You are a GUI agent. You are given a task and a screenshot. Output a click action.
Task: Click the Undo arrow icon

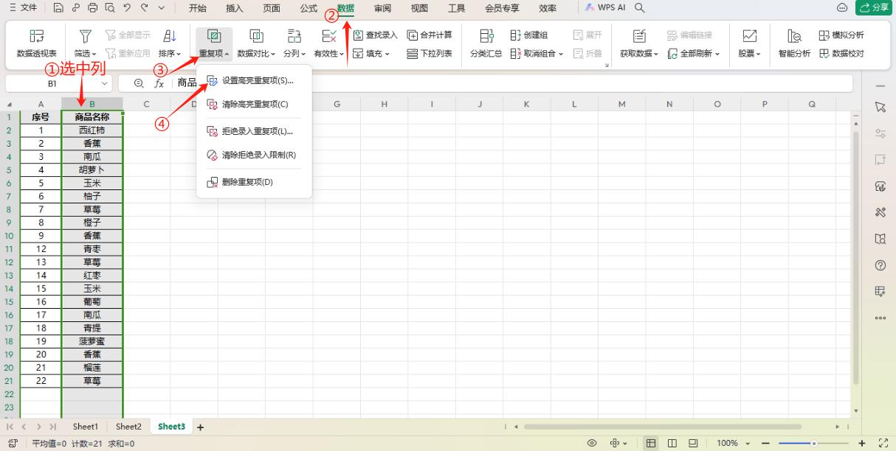click(x=126, y=8)
